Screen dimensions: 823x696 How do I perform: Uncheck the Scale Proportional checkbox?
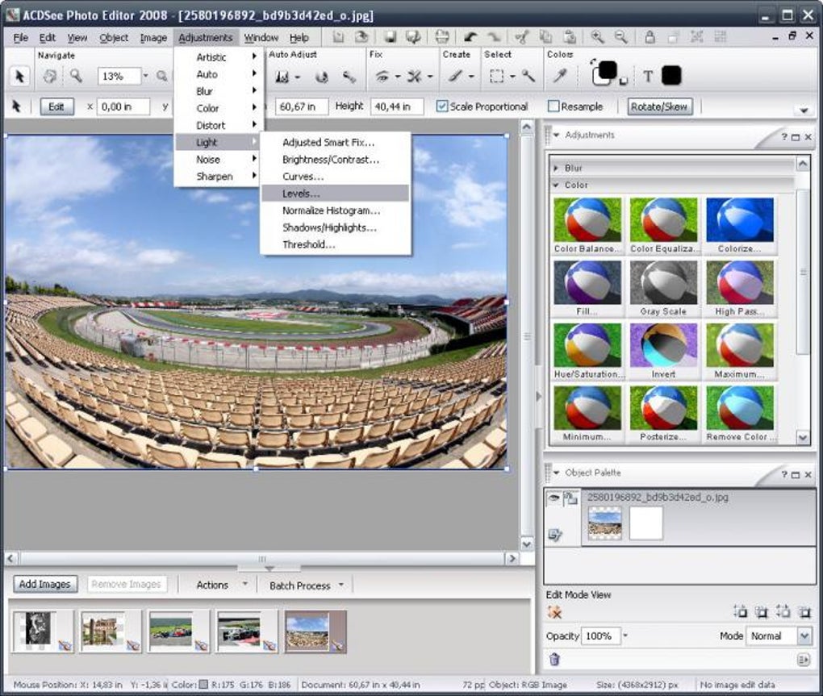pyautogui.click(x=442, y=106)
